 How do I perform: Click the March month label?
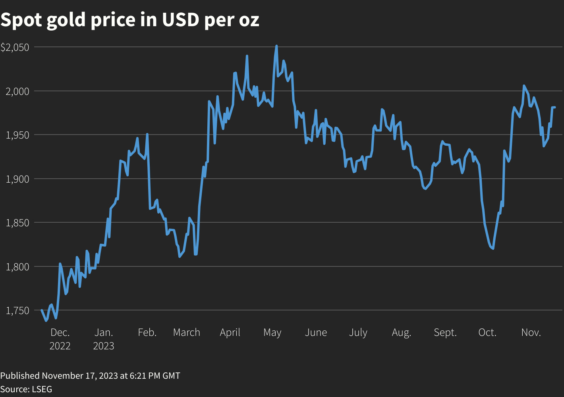(187, 332)
